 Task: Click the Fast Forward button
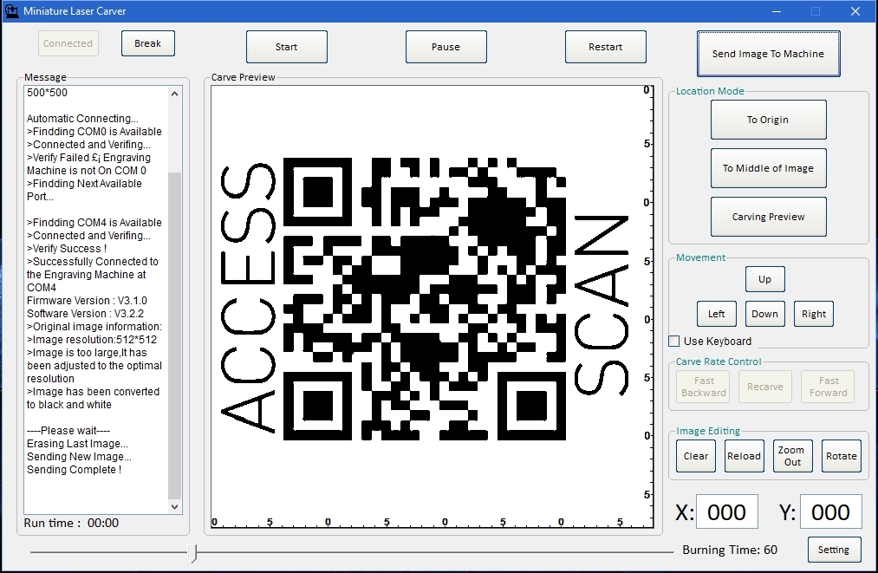click(829, 387)
